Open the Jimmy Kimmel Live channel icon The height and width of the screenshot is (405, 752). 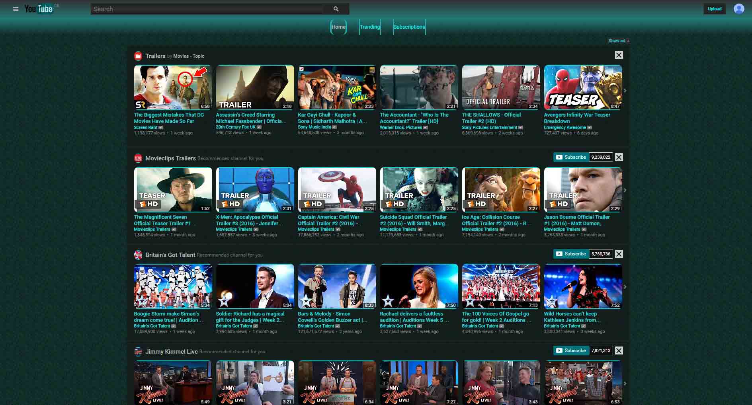138,351
